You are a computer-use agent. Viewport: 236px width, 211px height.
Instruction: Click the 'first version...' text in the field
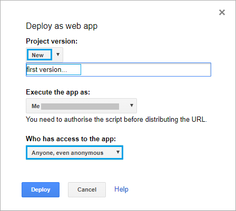click(47, 70)
